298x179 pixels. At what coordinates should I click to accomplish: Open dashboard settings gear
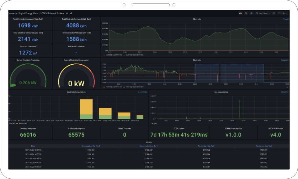[251, 13]
